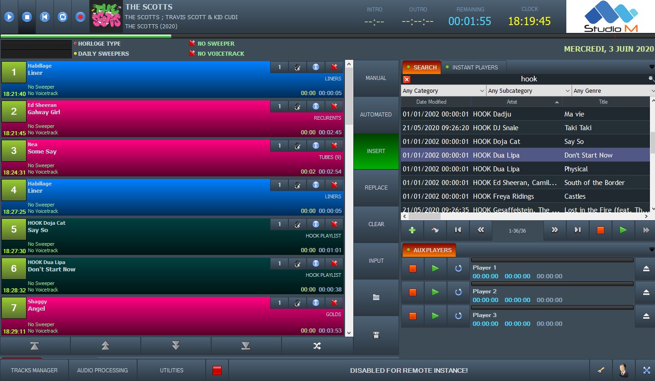Click the '1' button on Galway Girl row
This screenshot has width=655, height=381.
pos(279,106)
